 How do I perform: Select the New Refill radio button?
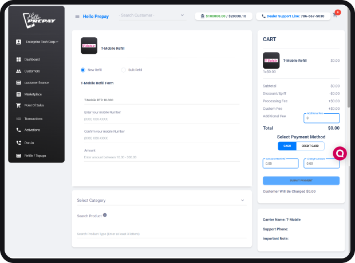tap(83, 70)
